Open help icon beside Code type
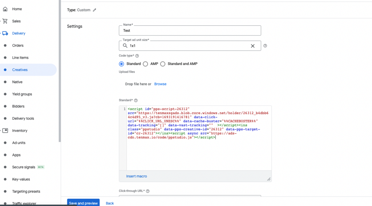This screenshot has height=206, width=372. (x=137, y=56)
